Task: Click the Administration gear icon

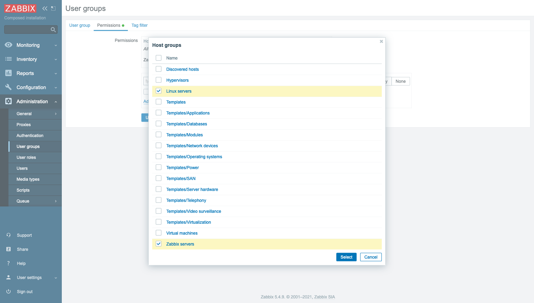Action: (8, 101)
